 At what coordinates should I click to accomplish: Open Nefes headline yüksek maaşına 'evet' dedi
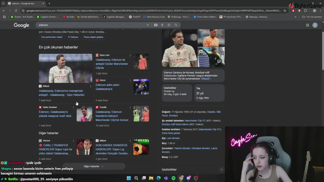coord(55,114)
